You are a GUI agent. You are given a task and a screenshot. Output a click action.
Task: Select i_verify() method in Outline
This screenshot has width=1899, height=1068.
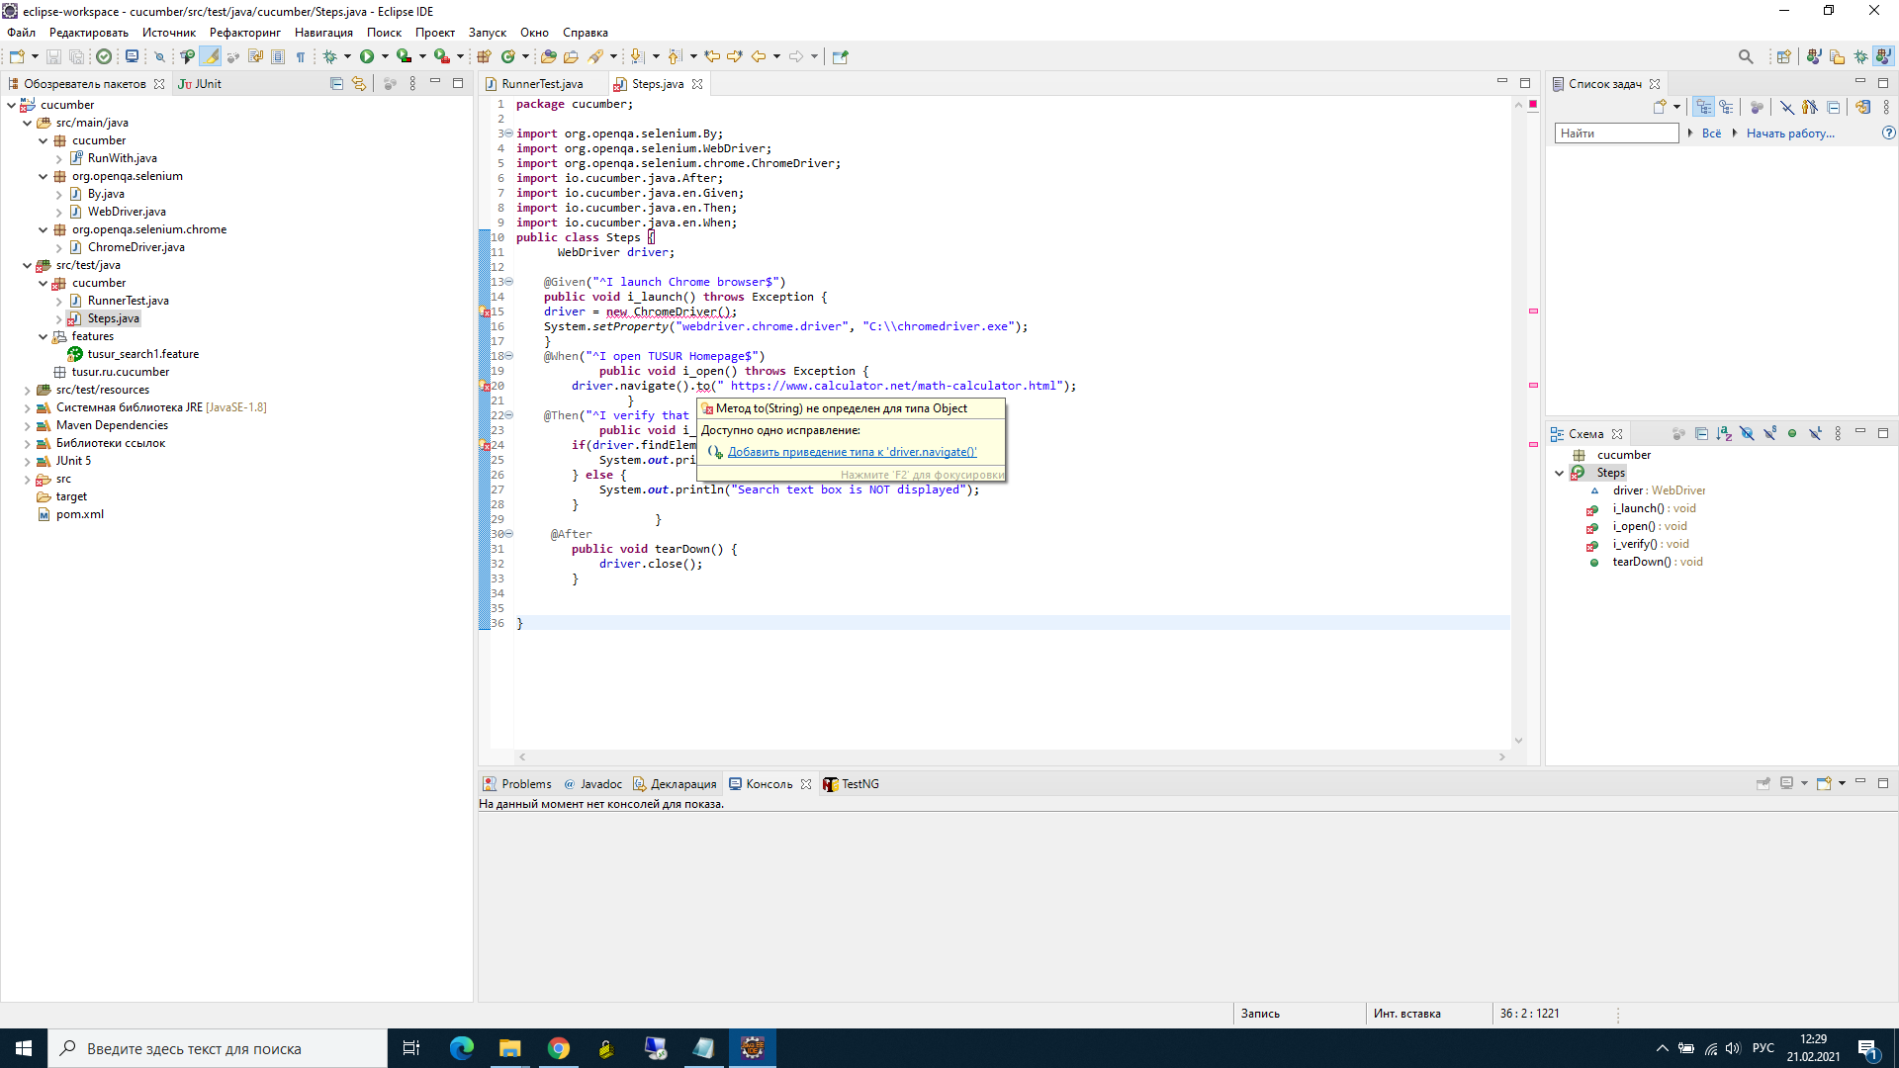(x=1650, y=544)
